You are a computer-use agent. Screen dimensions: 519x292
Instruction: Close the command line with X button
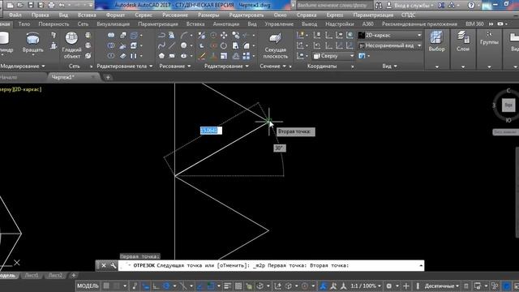click(x=104, y=265)
